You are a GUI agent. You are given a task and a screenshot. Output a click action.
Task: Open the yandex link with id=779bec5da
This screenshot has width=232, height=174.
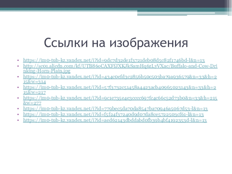coord(115,109)
